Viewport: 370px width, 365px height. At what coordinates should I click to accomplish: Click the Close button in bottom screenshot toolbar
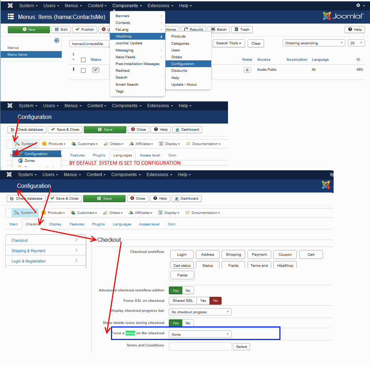pyautogui.click(x=138, y=199)
